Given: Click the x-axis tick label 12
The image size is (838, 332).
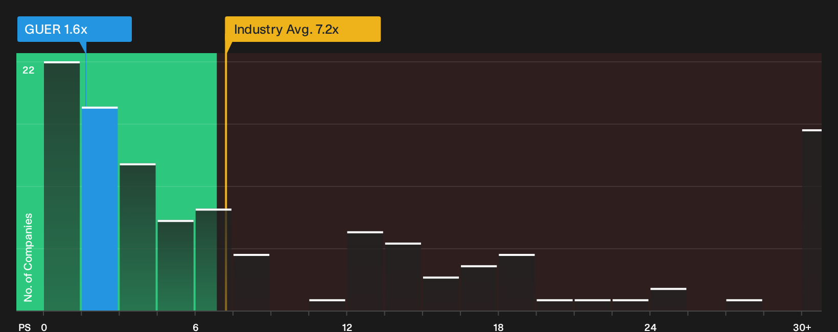Looking at the screenshot, I should (347, 327).
